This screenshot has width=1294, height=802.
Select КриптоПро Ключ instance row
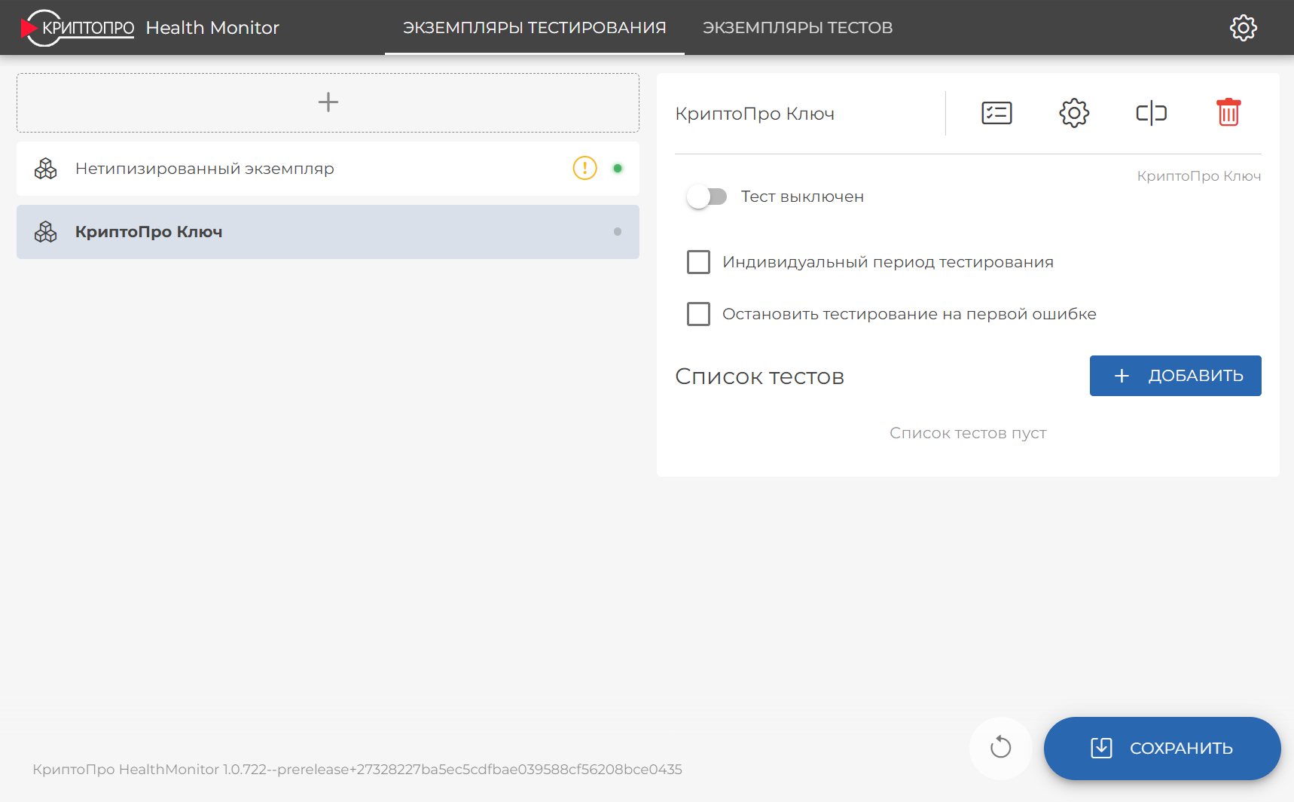(x=328, y=232)
